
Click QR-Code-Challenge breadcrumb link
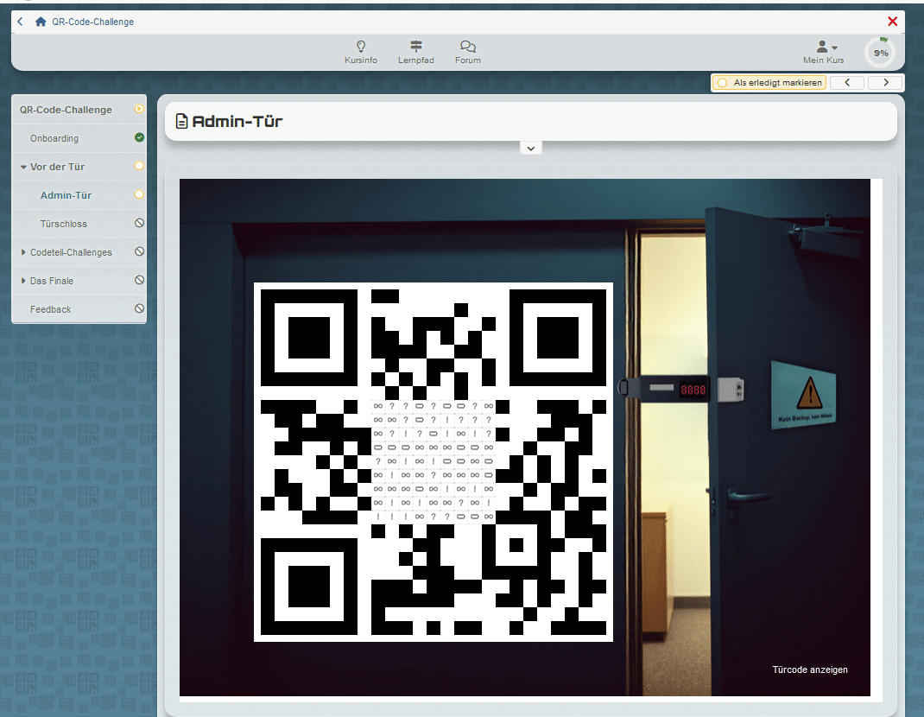92,22
